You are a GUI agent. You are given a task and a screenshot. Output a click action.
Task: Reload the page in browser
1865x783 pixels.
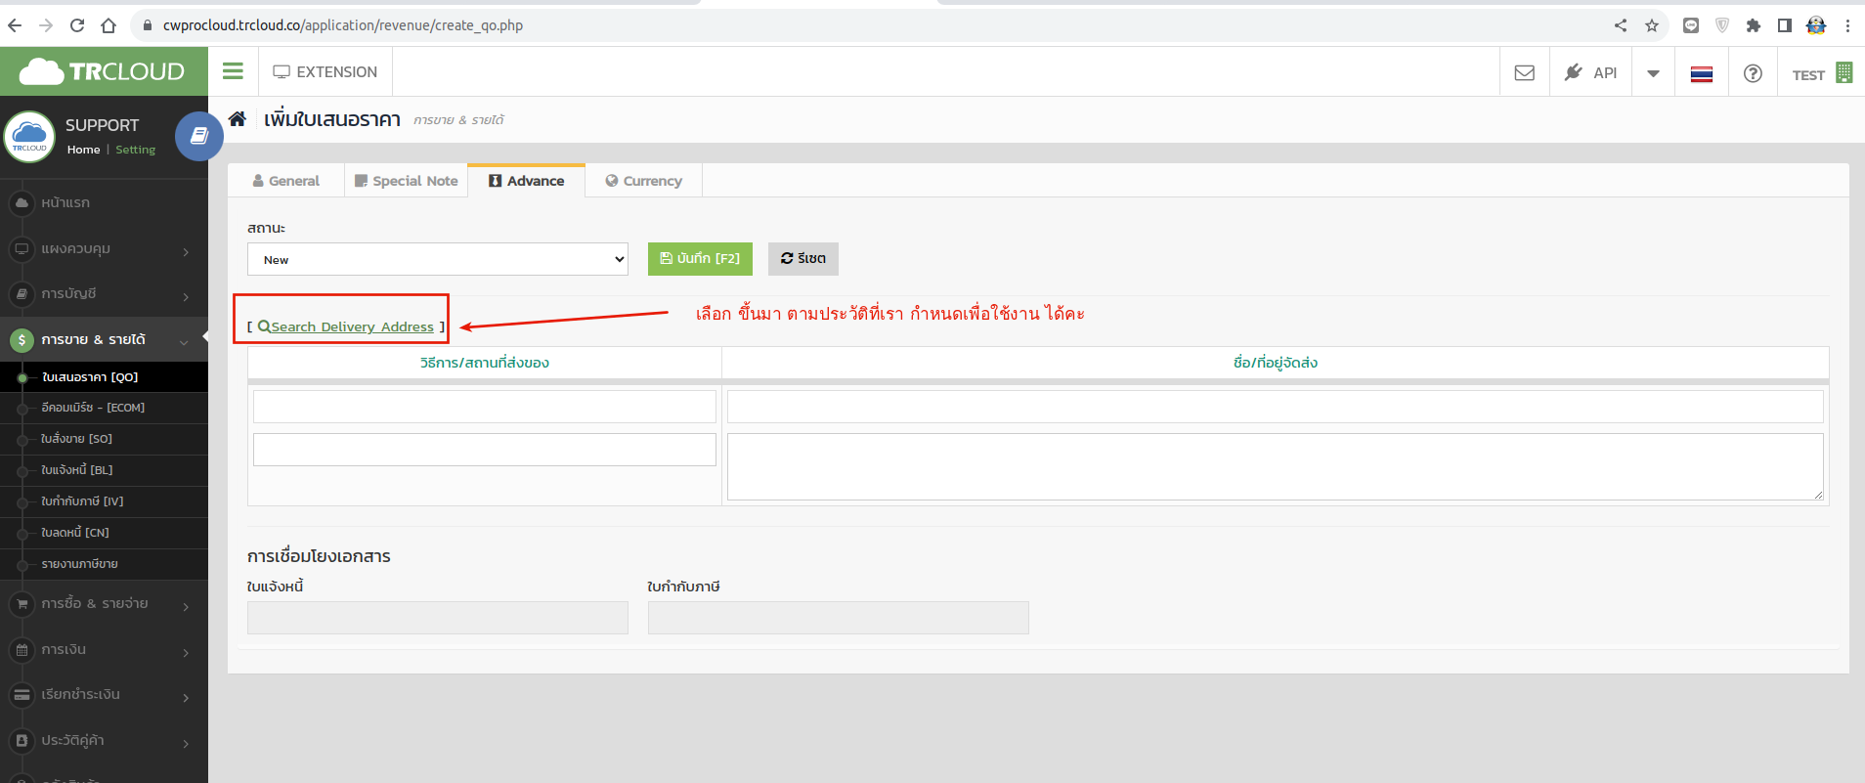click(x=77, y=25)
